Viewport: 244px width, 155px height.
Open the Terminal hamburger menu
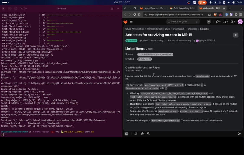coord(118,8)
